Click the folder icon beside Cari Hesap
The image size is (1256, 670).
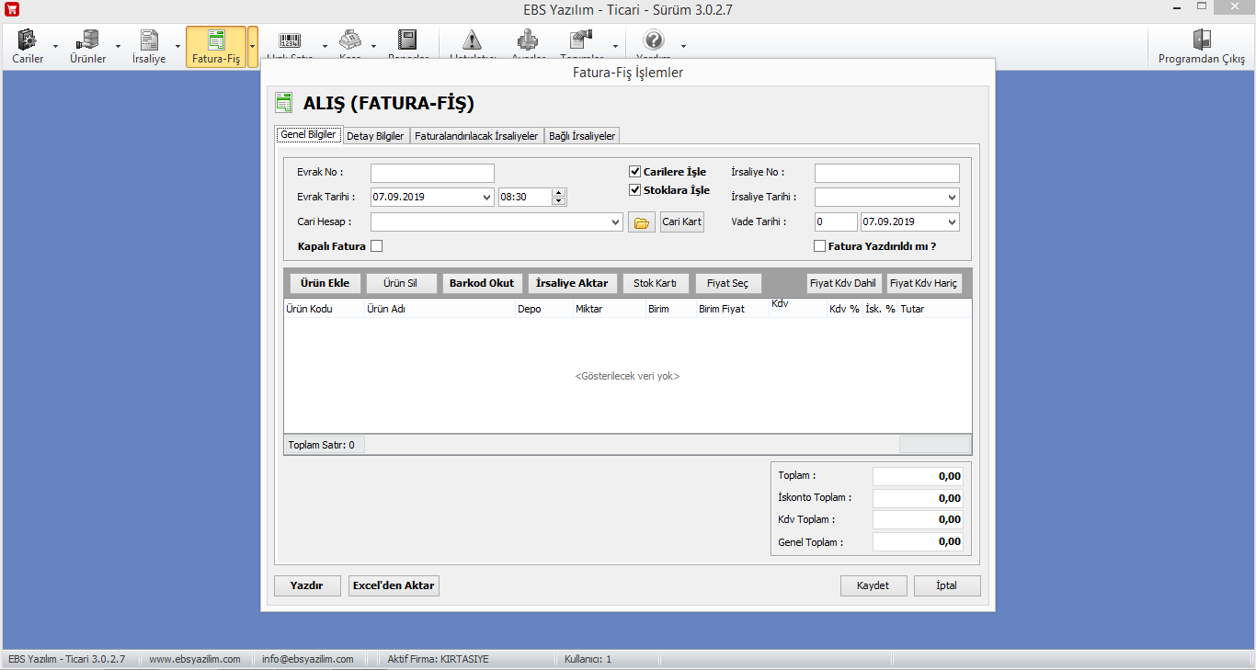click(642, 222)
